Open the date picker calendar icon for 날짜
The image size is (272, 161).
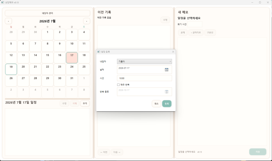[166, 70]
